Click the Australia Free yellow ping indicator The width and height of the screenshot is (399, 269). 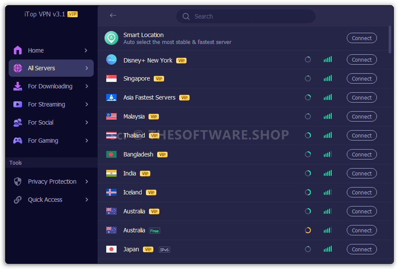click(x=308, y=230)
